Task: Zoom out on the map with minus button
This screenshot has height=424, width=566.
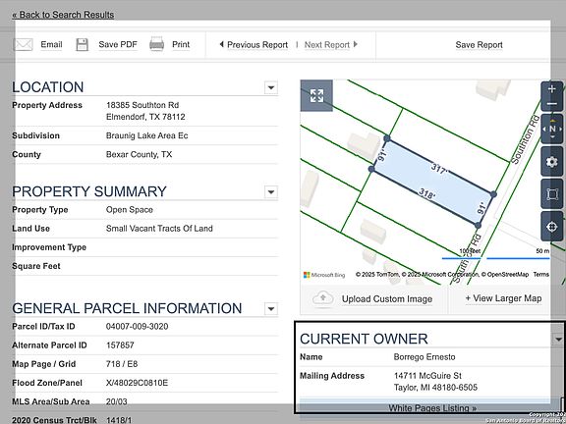Action: (552, 104)
